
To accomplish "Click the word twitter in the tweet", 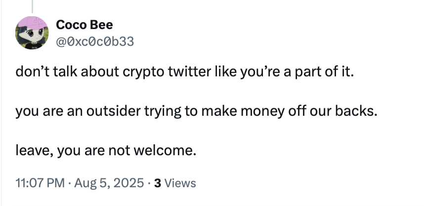I will [x=189, y=72].
